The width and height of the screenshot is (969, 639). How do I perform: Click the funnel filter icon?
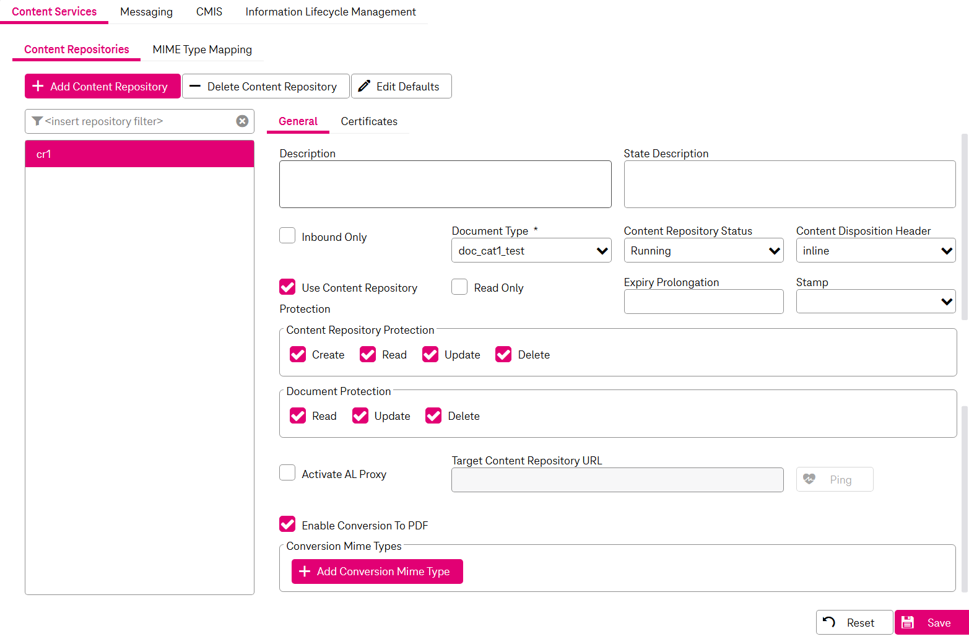tap(37, 121)
